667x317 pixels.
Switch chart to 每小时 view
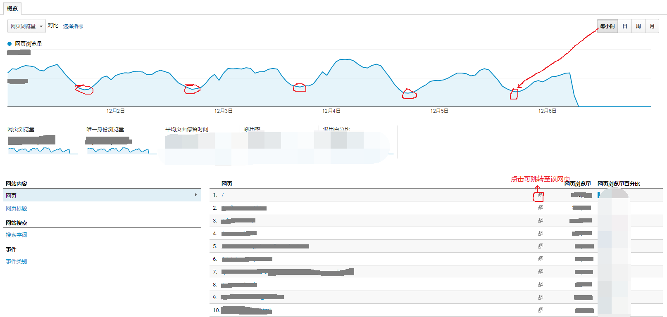point(607,26)
